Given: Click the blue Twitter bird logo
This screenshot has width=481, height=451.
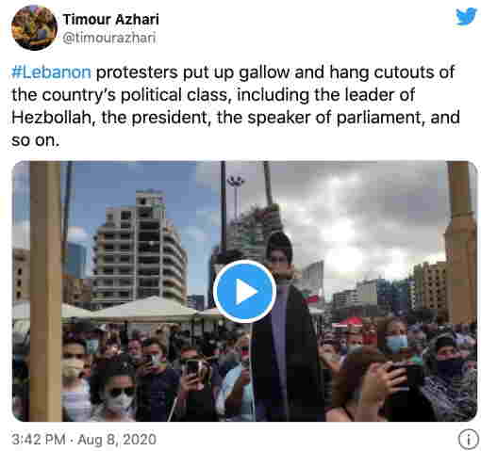Looking at the screenshot, I should pyautogui.click(x=467, y=17).
